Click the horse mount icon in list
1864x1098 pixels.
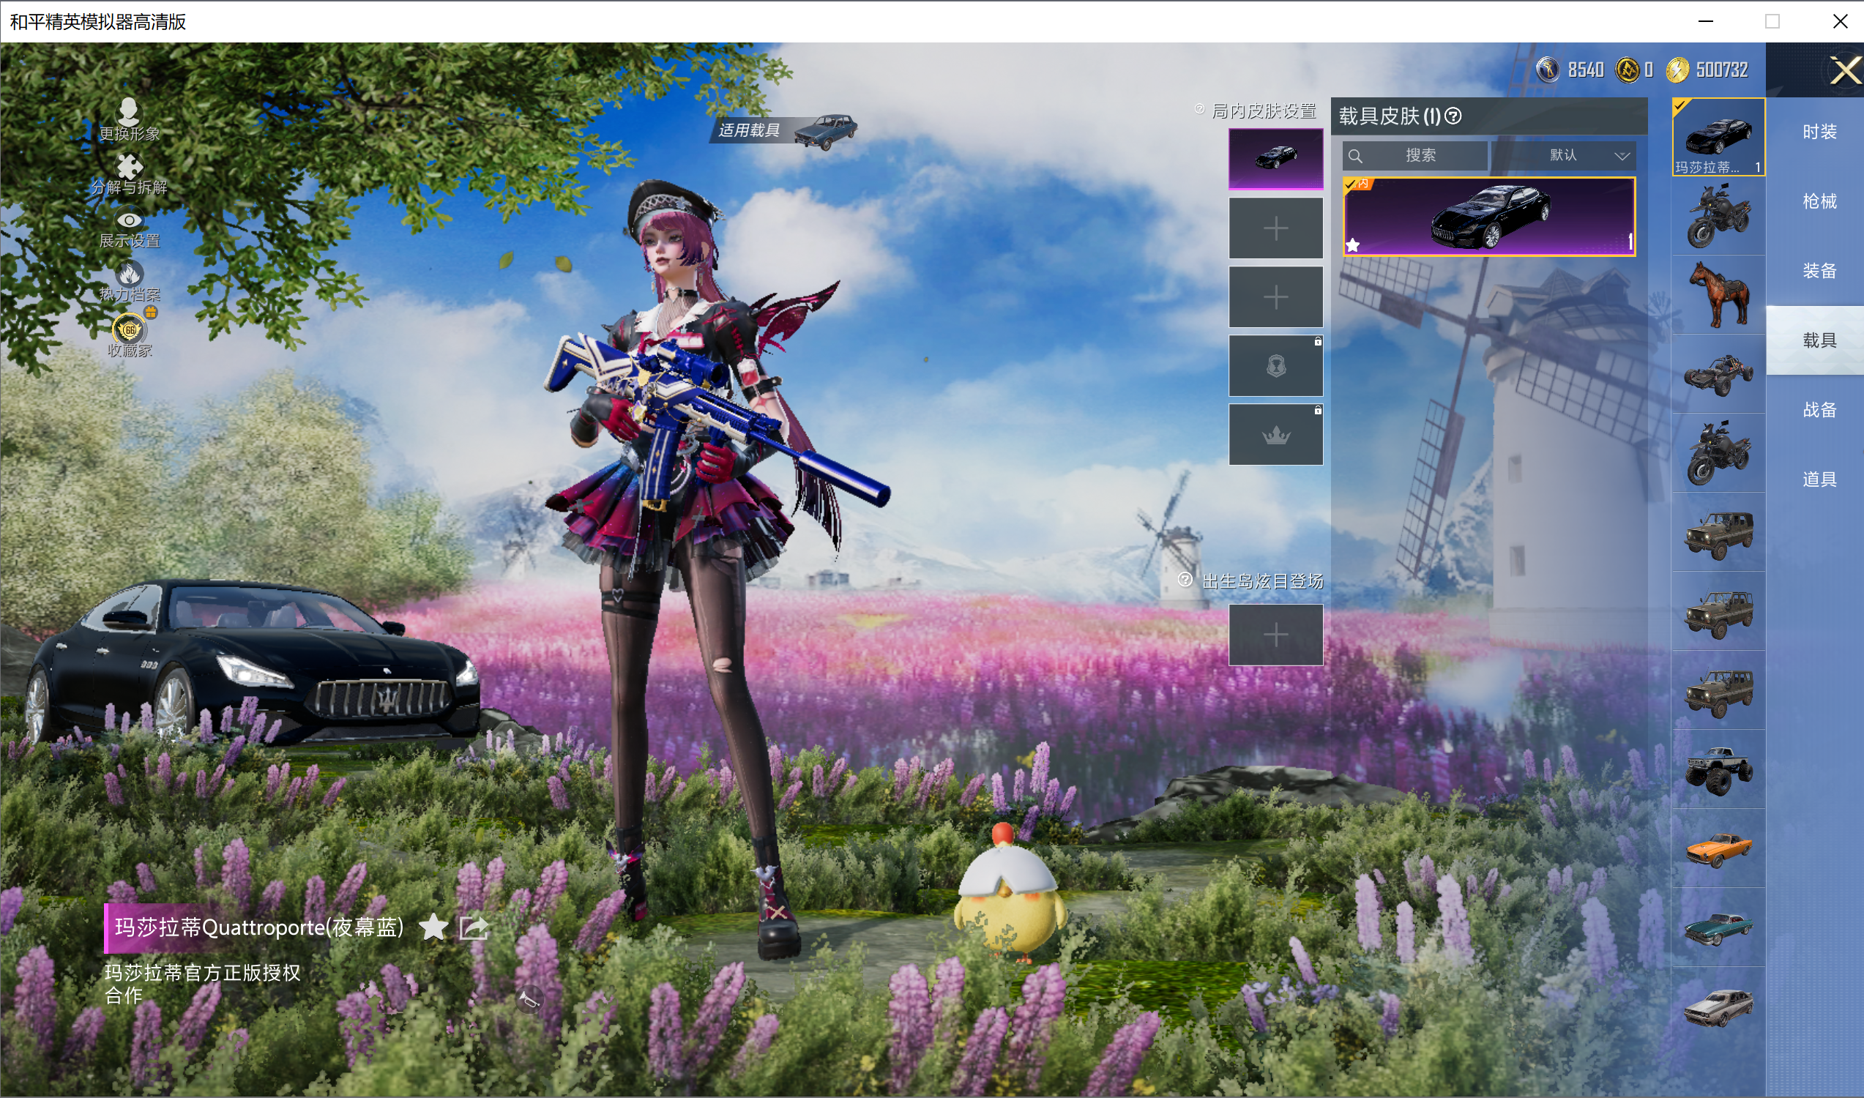(x=1718, y=294)
